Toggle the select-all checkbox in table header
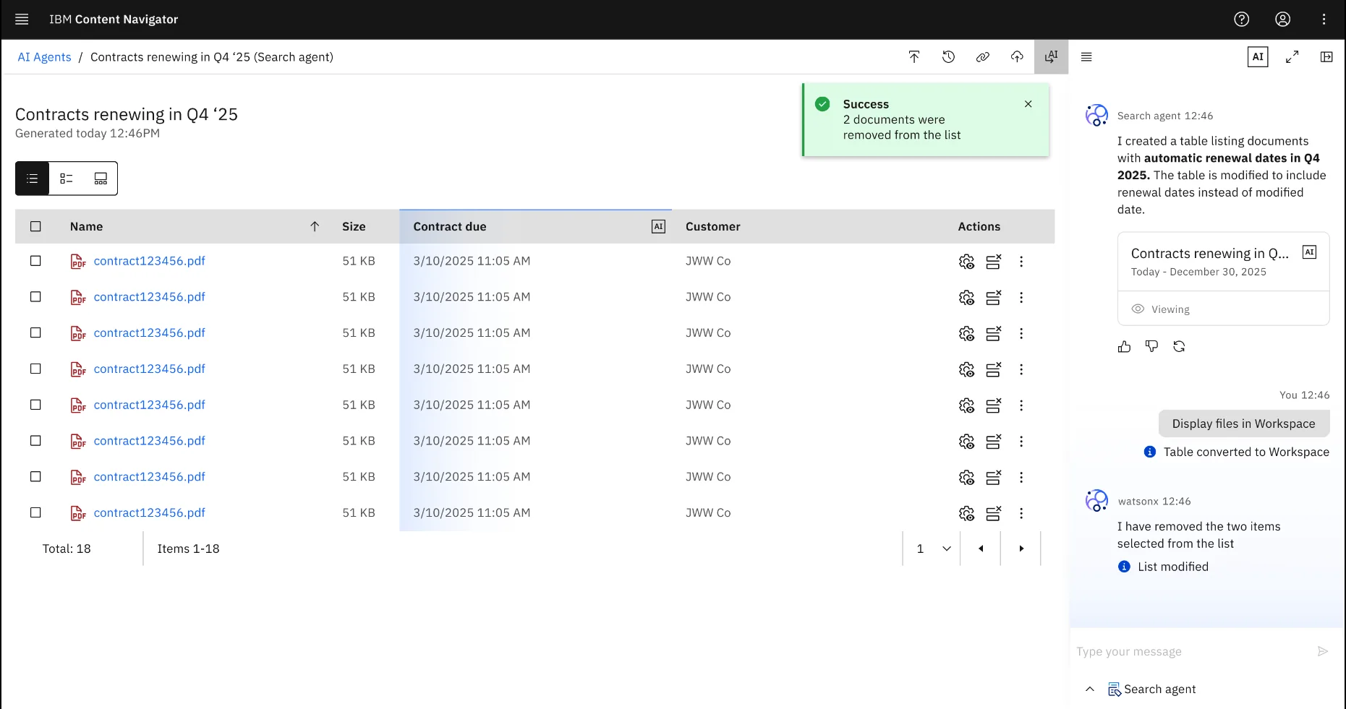The width and height of the screenshot is (1346, 709). [35, 226]
